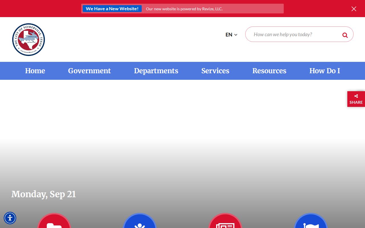Open the accessibility options icon
The image size is (365, 228).
coord(10,218)
